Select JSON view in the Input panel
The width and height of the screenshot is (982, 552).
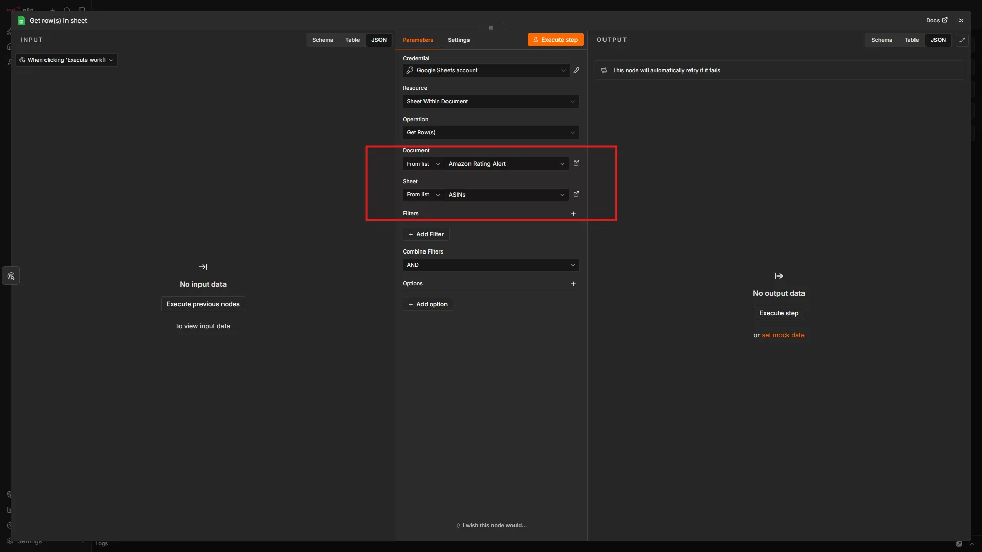pos(379,40)
